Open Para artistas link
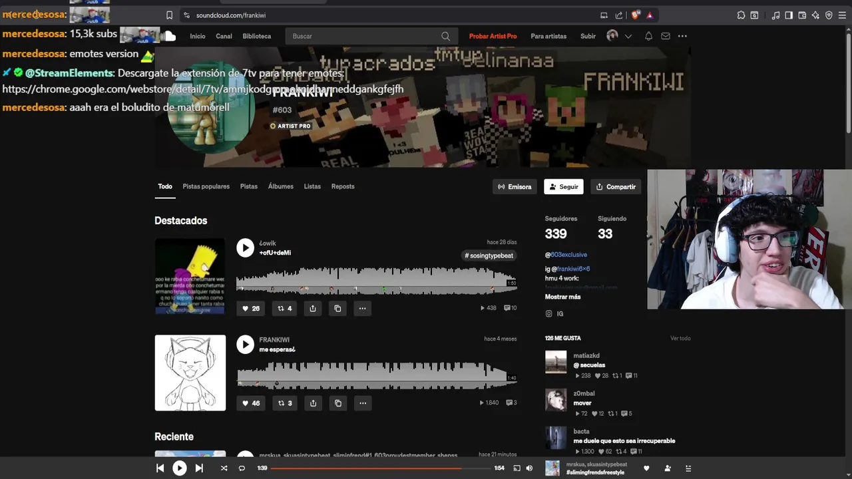This screenshot has width=852, height=479. click(x=548, y=36)
